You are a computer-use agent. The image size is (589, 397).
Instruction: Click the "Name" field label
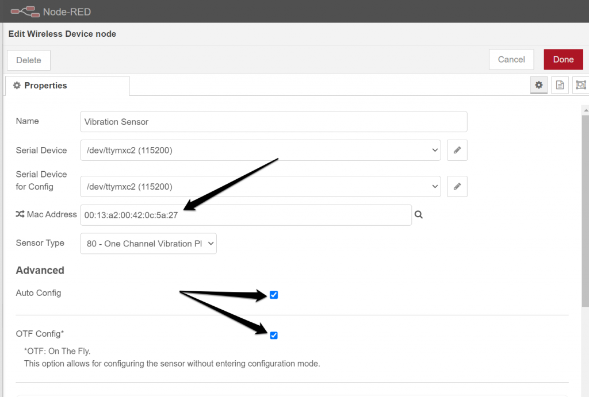coord(28,121)
